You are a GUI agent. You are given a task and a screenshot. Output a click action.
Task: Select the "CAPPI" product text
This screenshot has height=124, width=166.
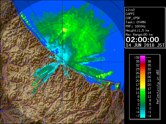pos(130,14)
